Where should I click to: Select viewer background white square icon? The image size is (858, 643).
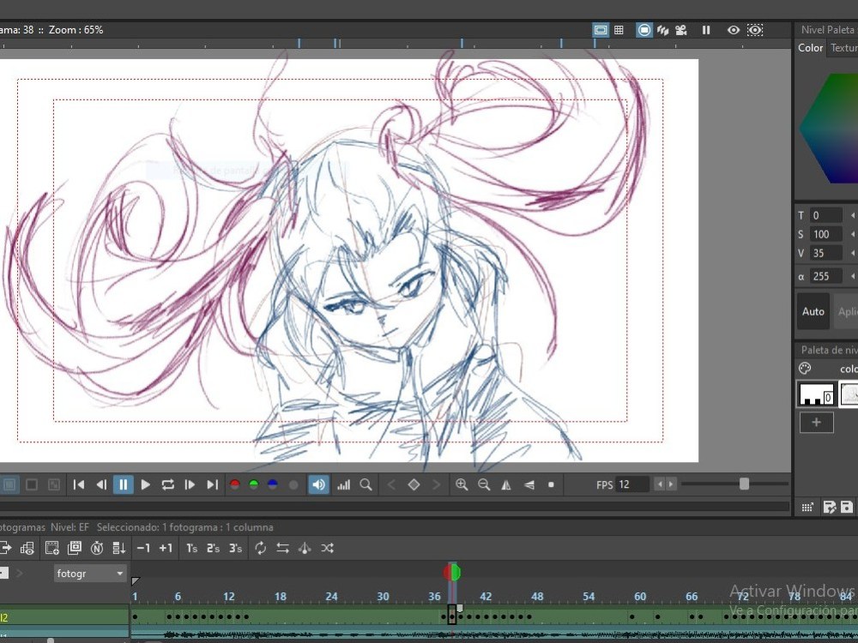(9, 484)
